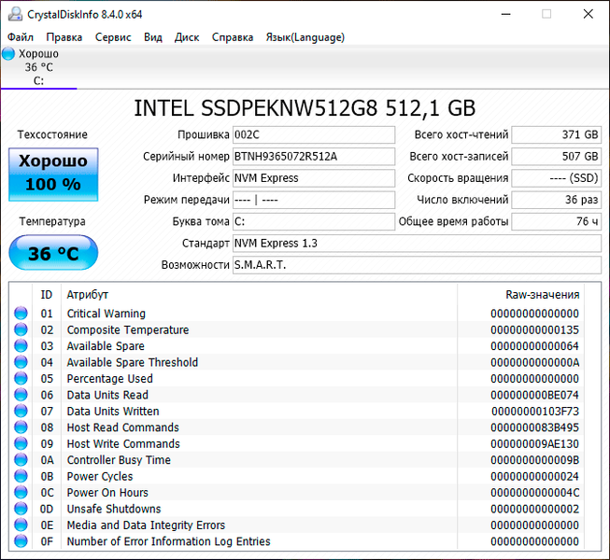Click the Raw-значения column header
This screenshot has height=560, width=610.
click(x=542, y=295)
